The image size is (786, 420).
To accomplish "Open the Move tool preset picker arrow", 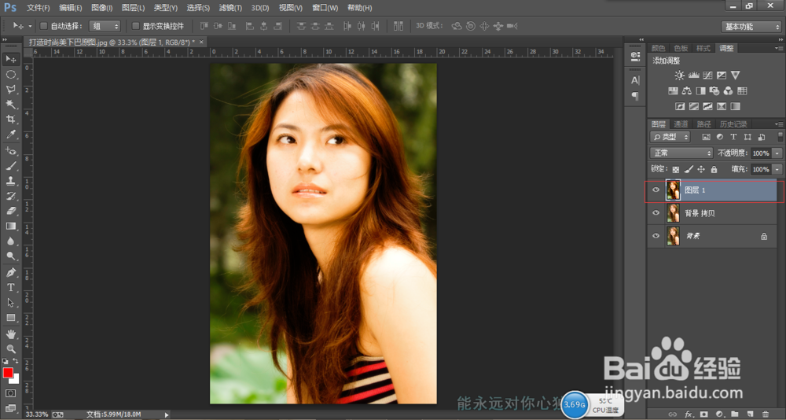I will pos(30,26).
